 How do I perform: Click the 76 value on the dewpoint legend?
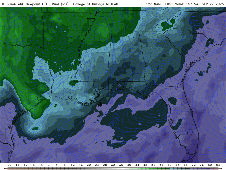(x=202, y=165)
